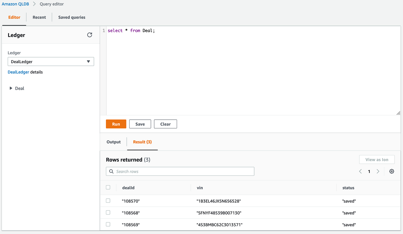Navigate to Amazon QLDB breadcrumb
Viewport: 403px width, 234px height.
tap(16, 4)
